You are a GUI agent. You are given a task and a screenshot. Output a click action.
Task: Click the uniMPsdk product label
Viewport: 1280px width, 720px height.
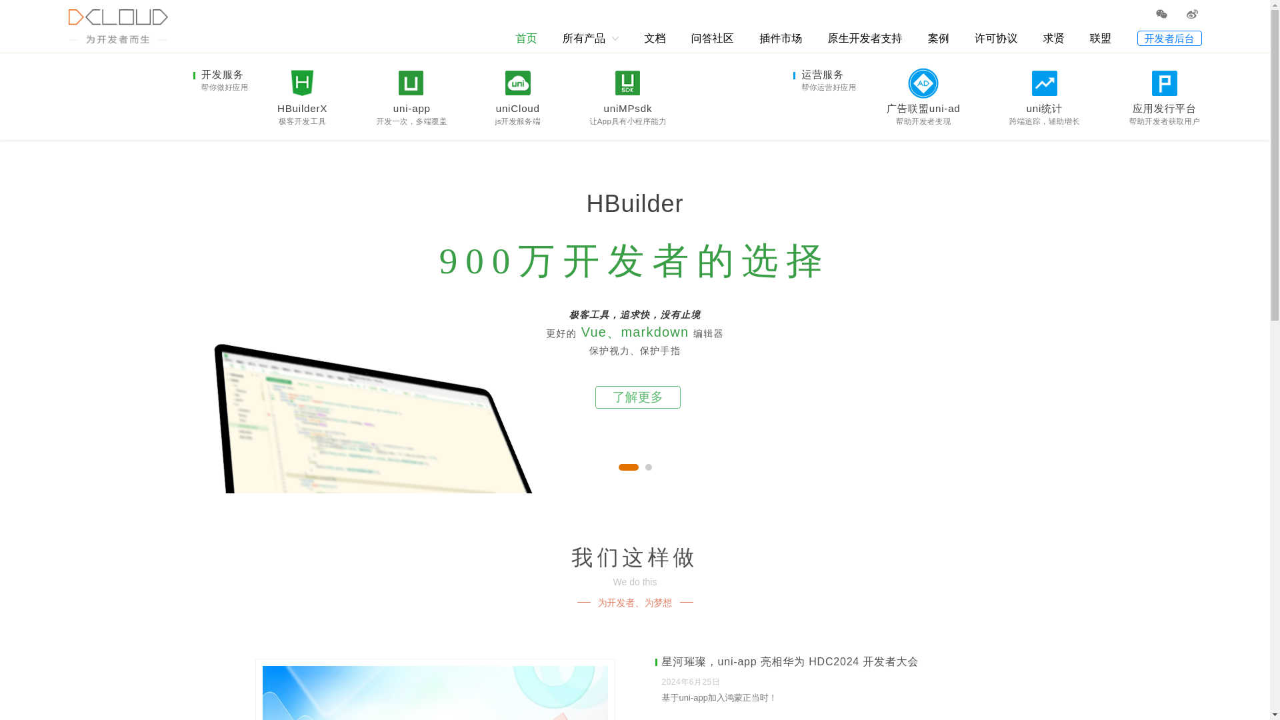coord(627,109)
